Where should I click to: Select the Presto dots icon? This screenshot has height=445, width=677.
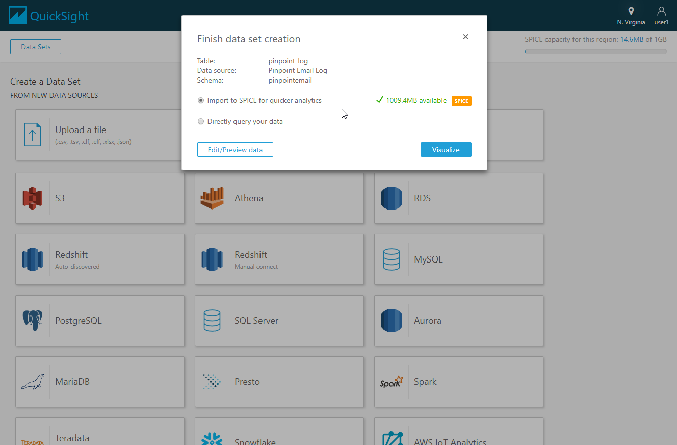coord(212,382)
